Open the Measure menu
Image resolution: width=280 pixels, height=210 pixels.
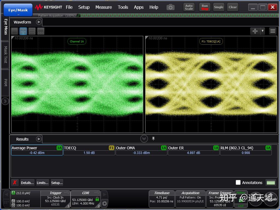click(x=104, y=7)
